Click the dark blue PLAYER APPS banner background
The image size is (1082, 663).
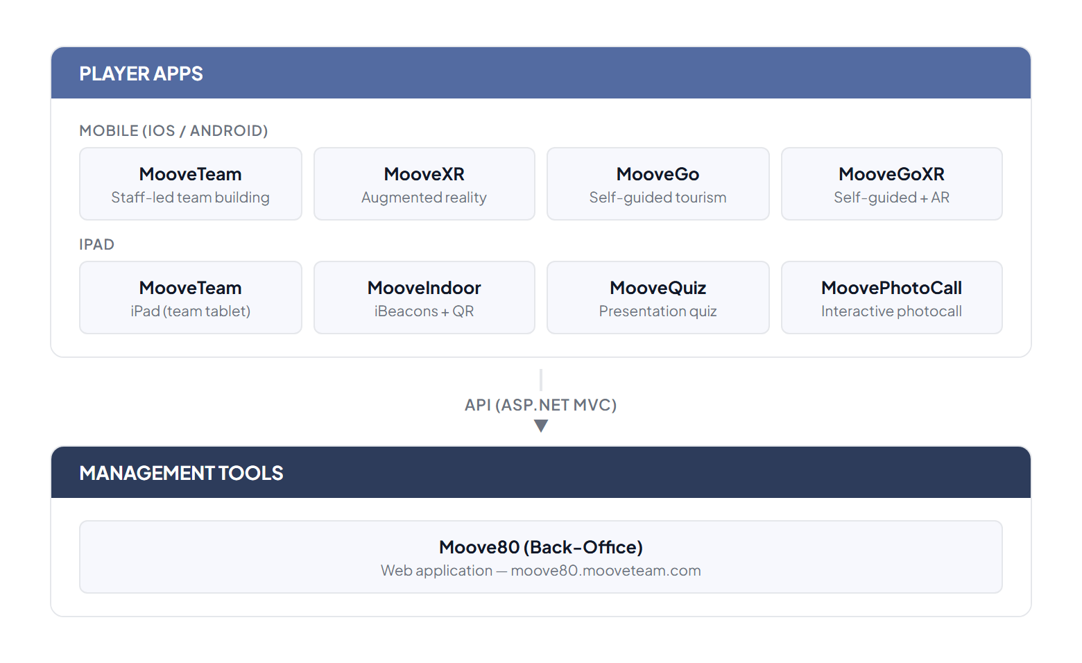point(624,74)
